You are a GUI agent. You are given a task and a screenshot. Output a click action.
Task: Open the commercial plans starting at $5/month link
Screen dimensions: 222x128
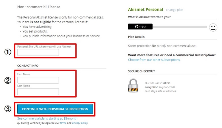(47, 118)
